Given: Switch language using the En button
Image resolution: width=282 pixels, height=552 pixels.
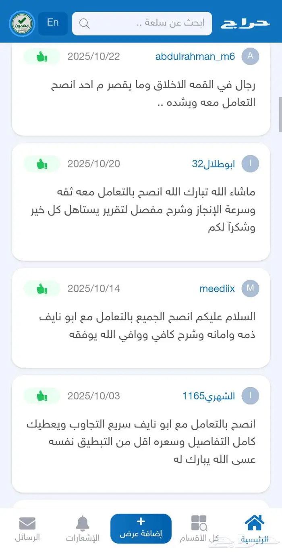Looking at the screenshot, I should (x=53, y=22).
